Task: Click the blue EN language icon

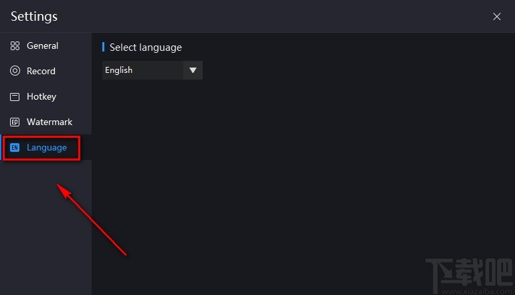Action: point(15,147)
